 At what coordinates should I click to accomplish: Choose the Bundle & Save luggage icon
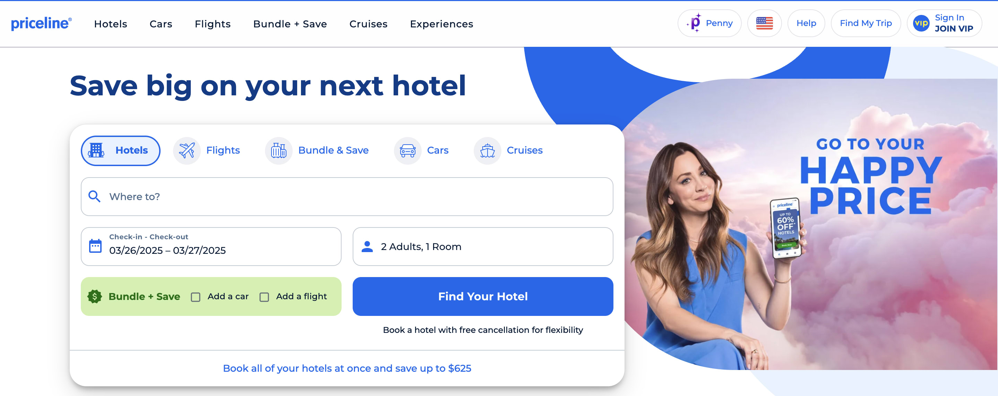(278, 151)
